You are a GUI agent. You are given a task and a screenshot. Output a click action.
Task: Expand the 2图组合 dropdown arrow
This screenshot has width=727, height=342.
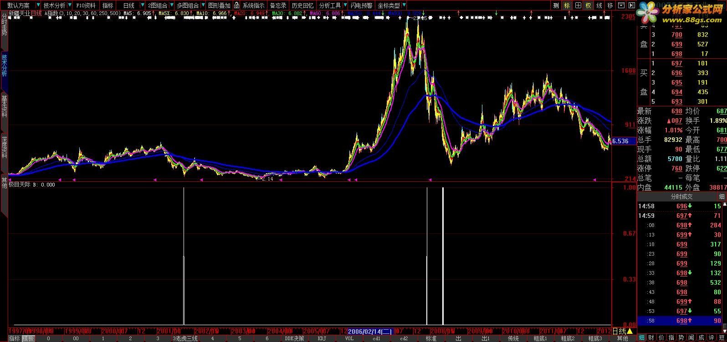point(171,5)
